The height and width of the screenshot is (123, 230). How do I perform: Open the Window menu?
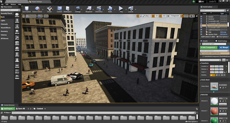13,4
